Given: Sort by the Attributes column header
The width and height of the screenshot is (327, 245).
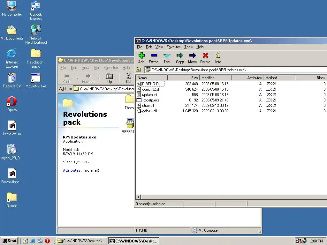Looking at the screenshot, I should click(247, 78).
